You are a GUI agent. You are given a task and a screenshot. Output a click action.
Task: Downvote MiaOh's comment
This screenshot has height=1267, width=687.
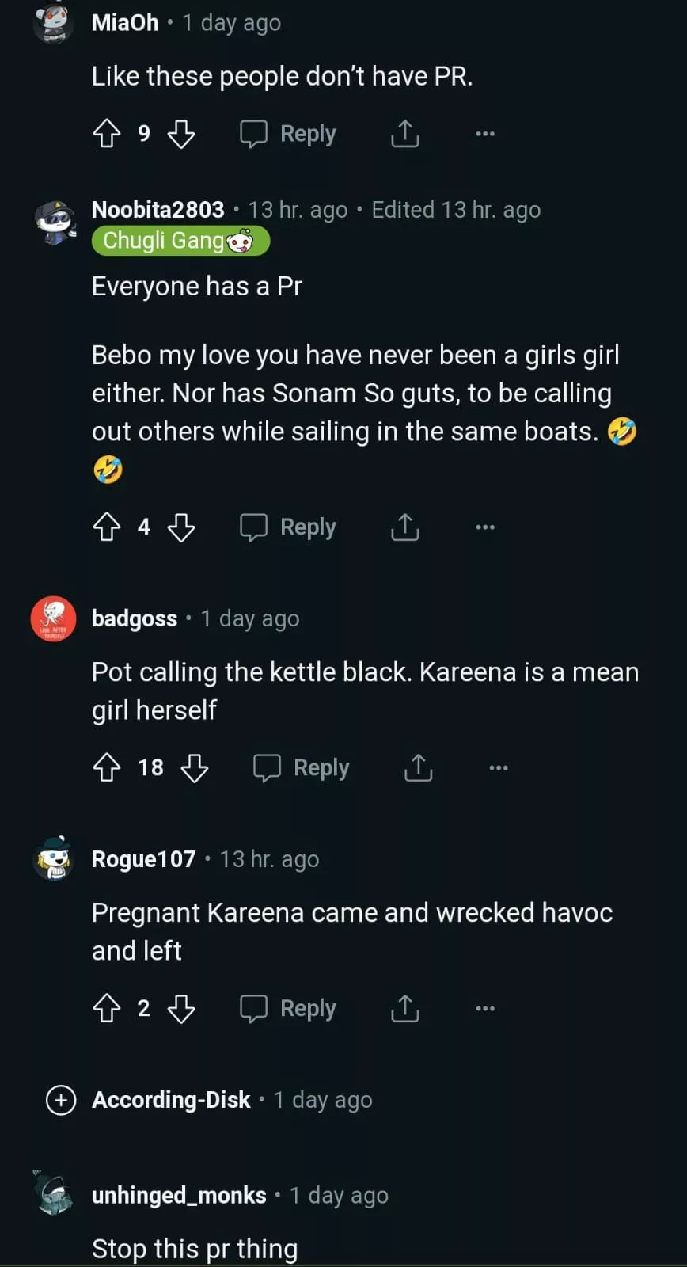click(181, 134)
